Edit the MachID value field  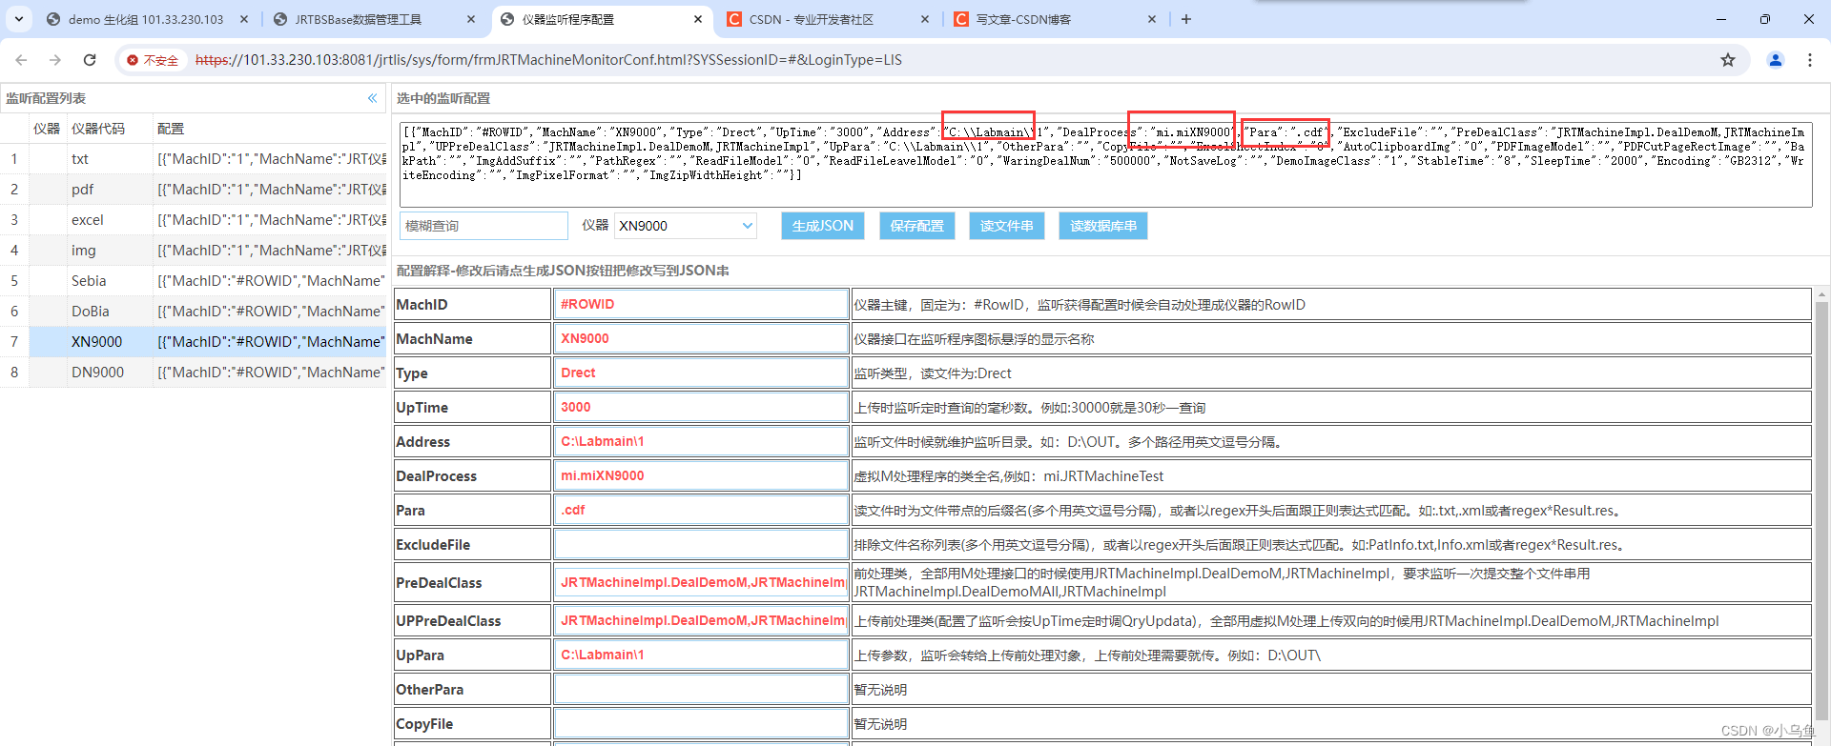point(701,304)
